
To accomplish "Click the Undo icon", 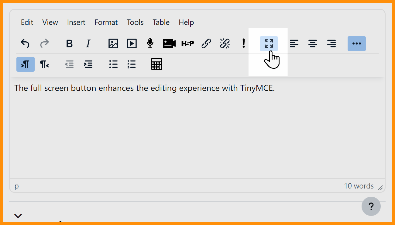I will (x=25, y=43).
